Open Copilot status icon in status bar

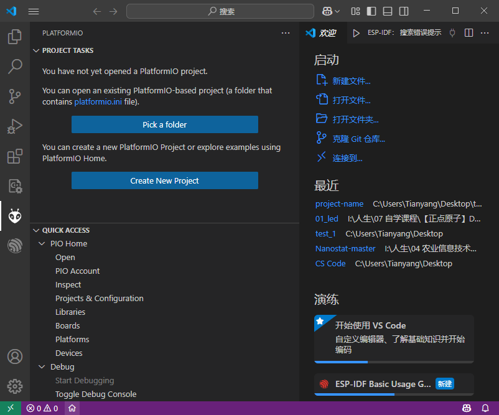[467, 408]
